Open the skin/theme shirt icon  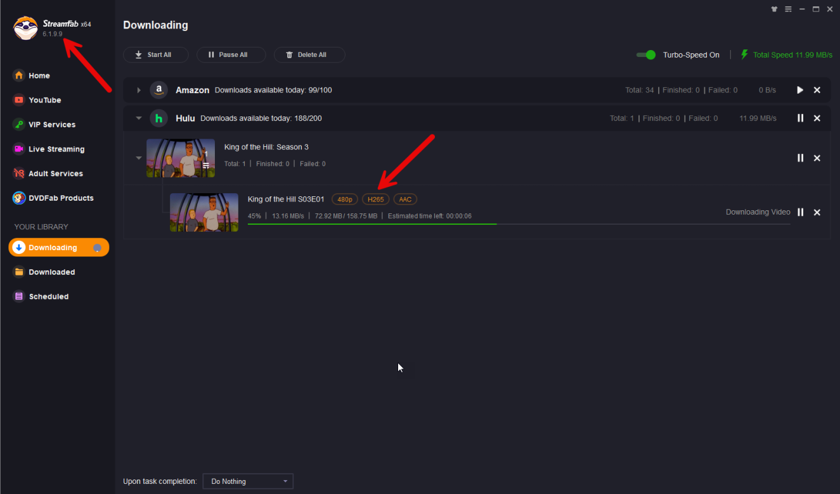pyautogui.click(x=774, y=9)
